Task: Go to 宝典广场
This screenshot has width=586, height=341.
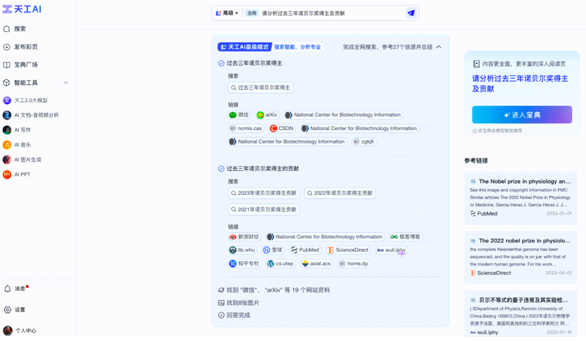Action: pyautogui.click(x=20, y=65)
